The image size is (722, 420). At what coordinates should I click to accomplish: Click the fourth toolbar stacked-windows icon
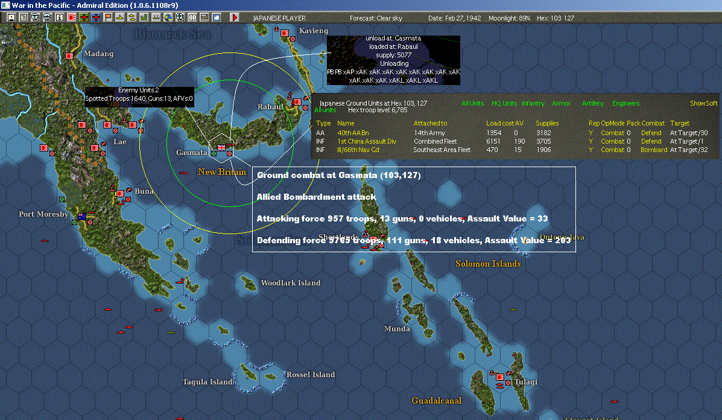pyautogui.click(x=47, y=17)
